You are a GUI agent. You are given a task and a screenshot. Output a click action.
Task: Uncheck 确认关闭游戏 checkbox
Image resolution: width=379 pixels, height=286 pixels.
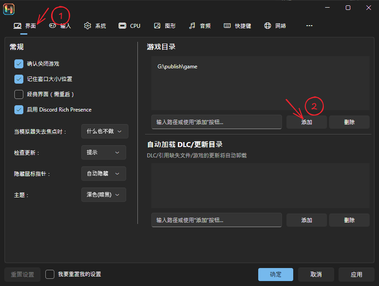[x=19, y=64]
